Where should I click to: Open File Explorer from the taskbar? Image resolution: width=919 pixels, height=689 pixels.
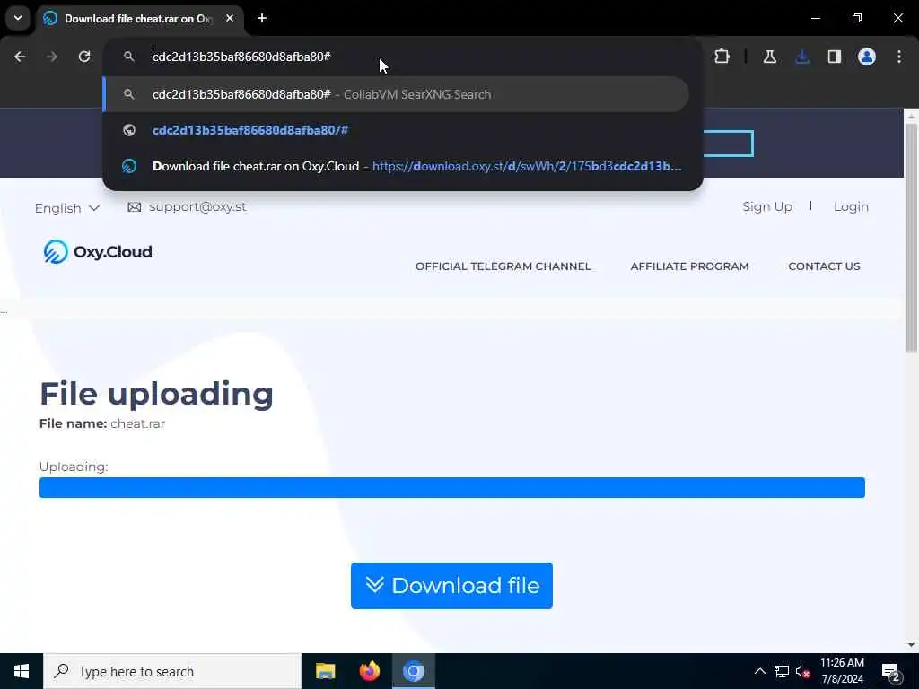tap(325, 671)
